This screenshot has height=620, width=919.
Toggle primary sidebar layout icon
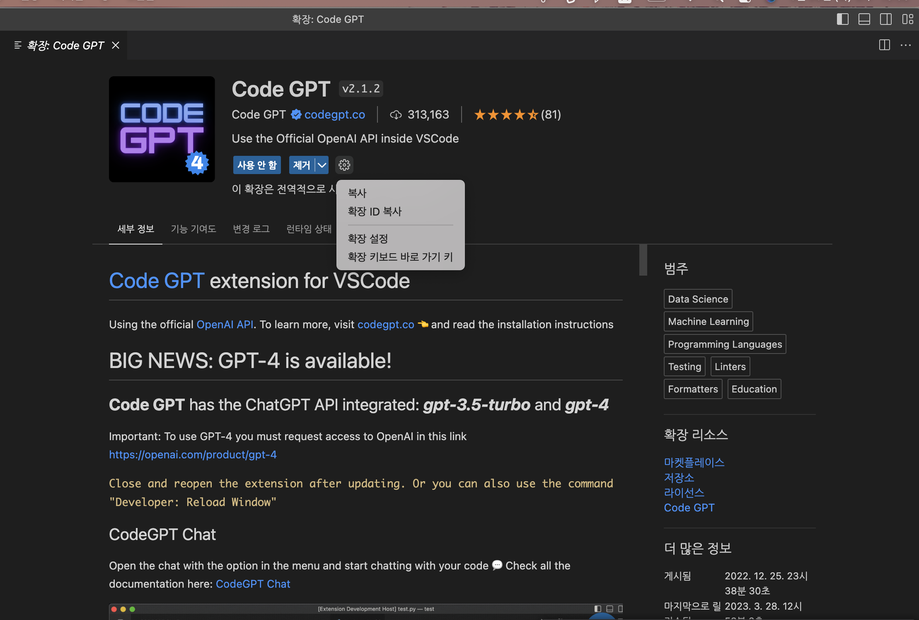click(x=842, y=19)
